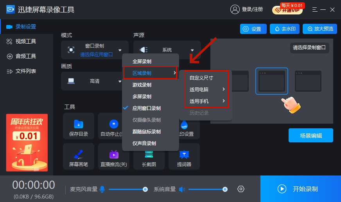
Task: Toggle the 直播推流 tool
Action: click(x=114, y=156)
